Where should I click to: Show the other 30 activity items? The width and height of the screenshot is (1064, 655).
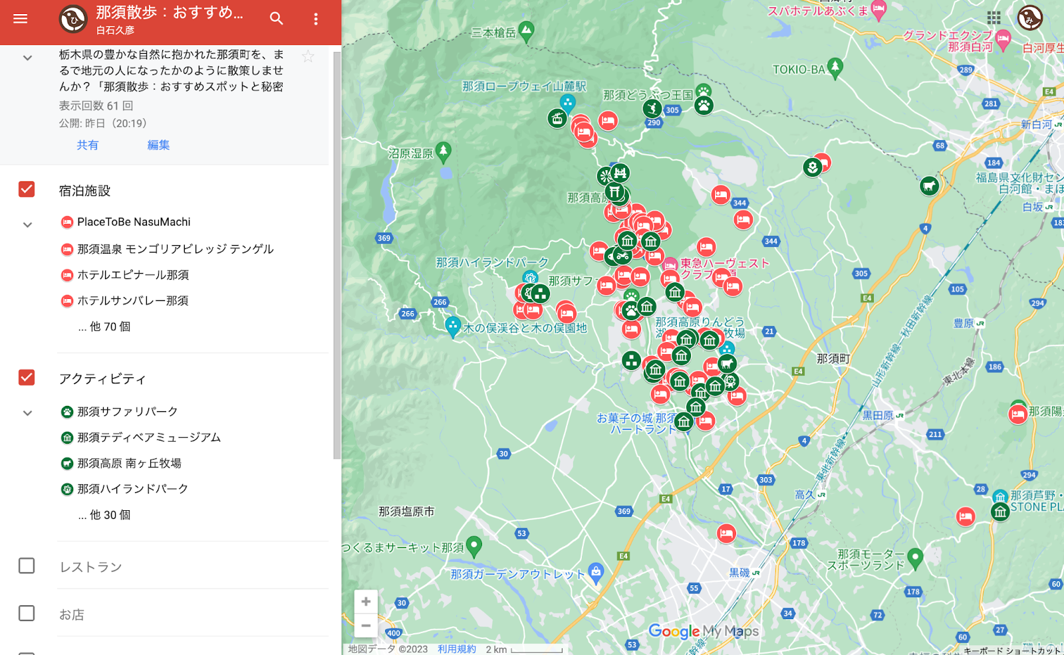tap(104, 515)
